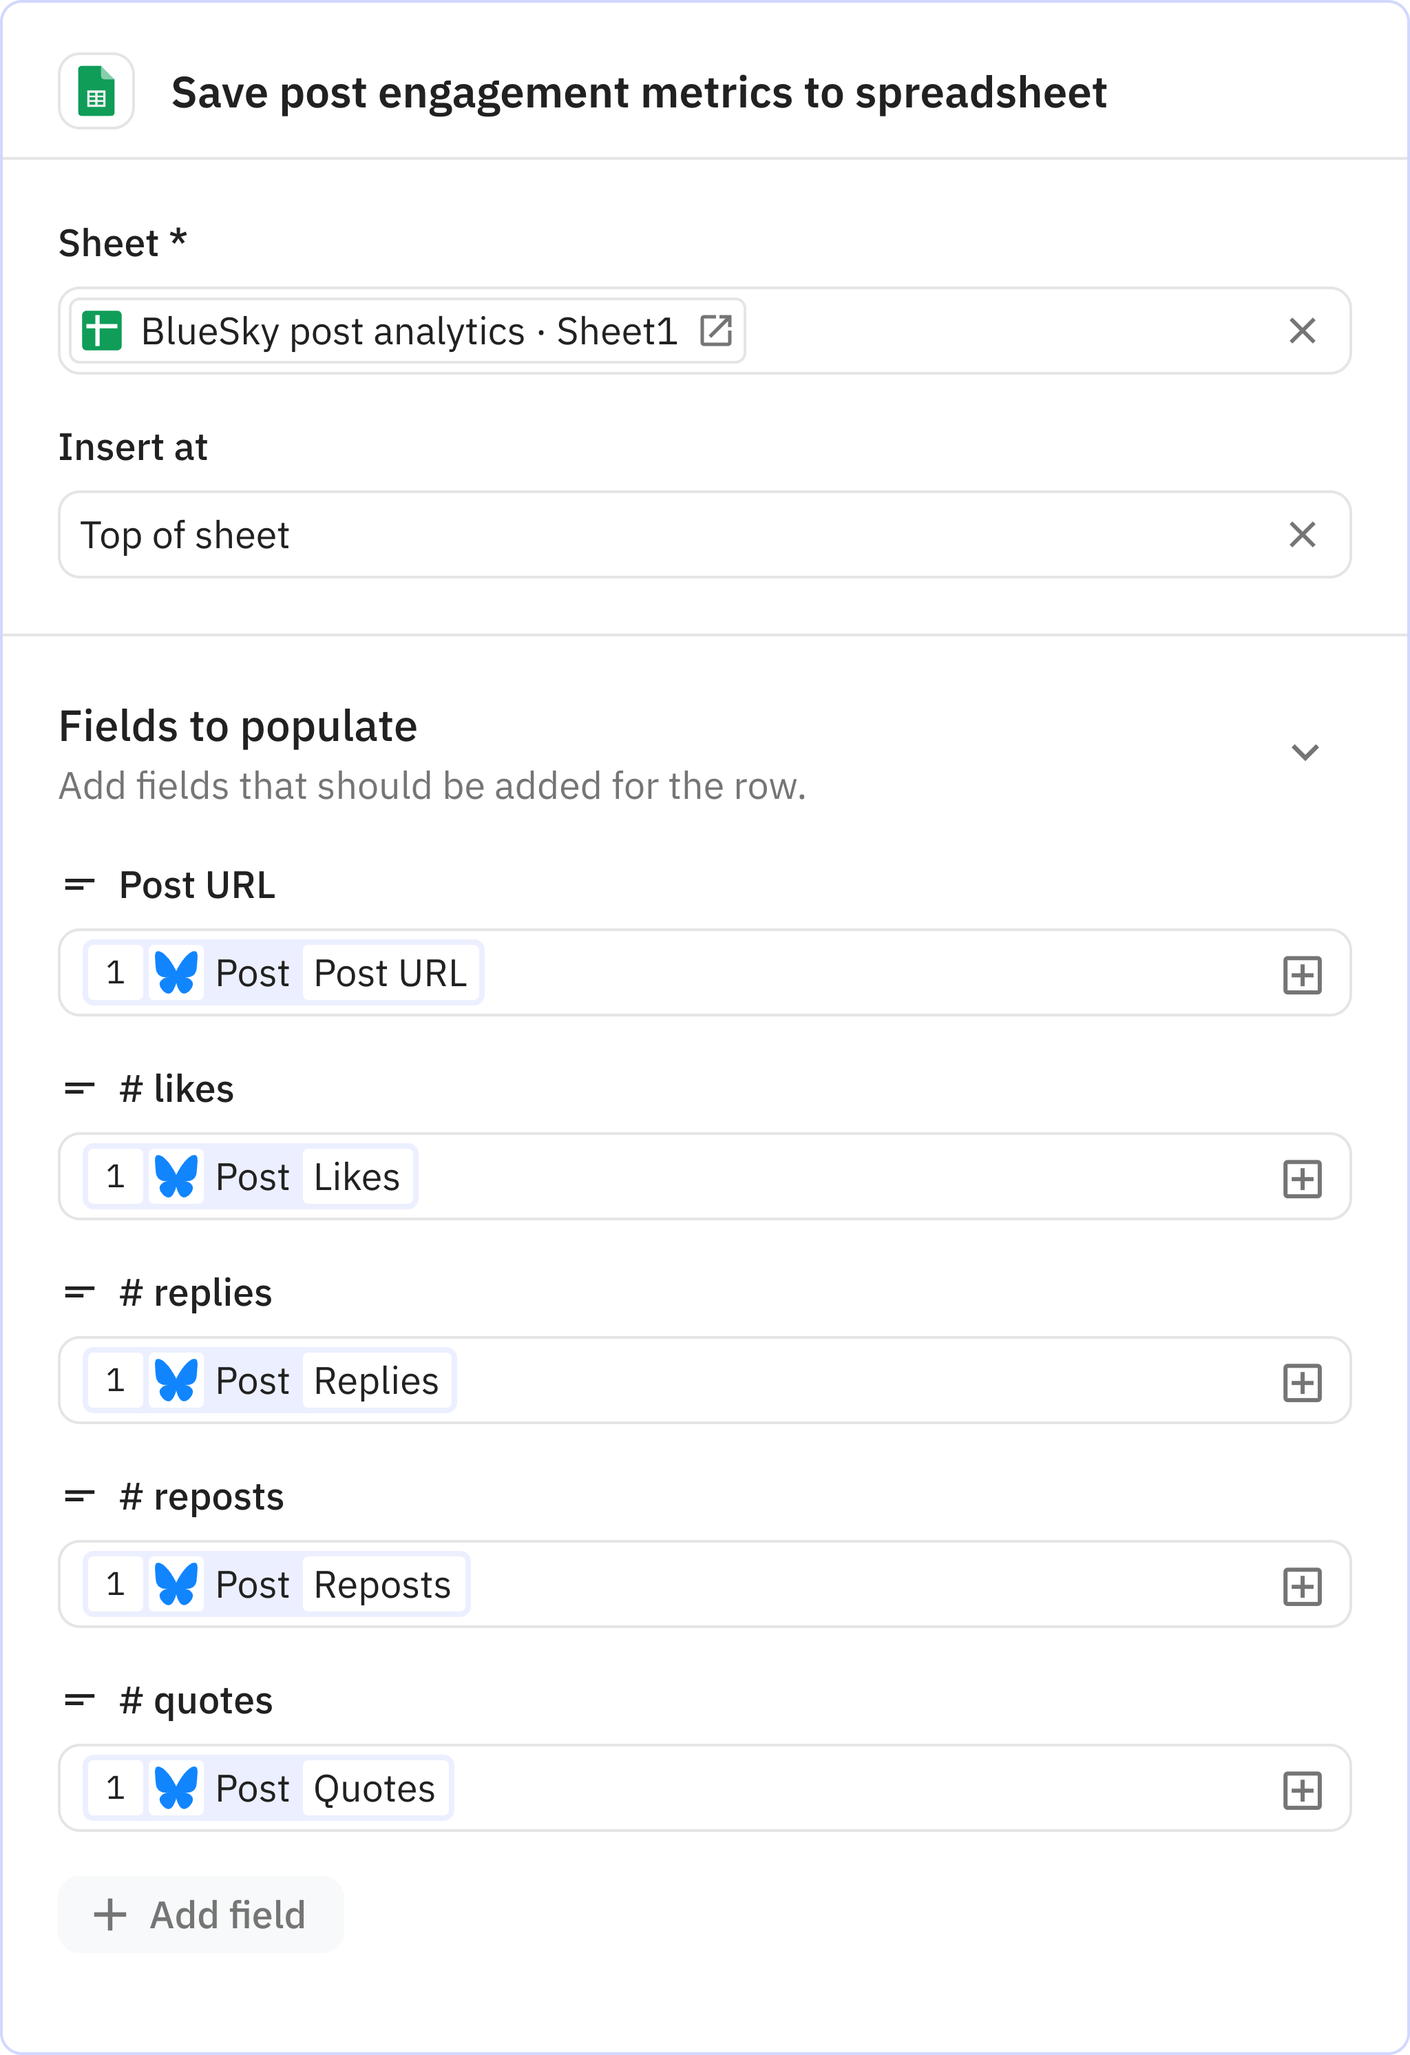Collapse the Fields to populate section

1304,753
